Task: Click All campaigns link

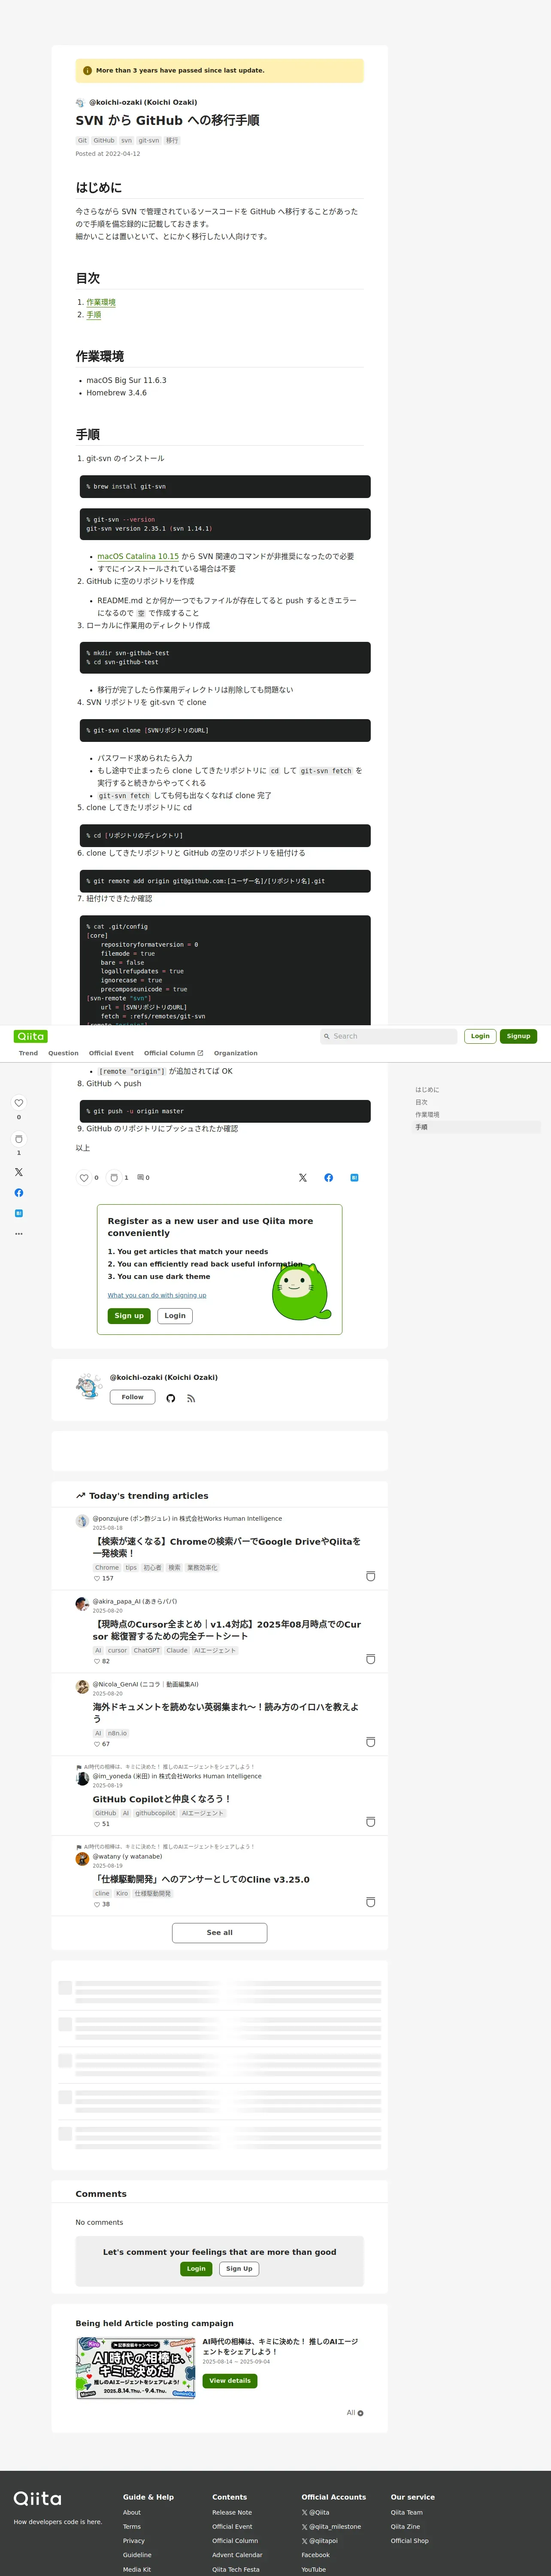Action: (x=355, y=2413)
